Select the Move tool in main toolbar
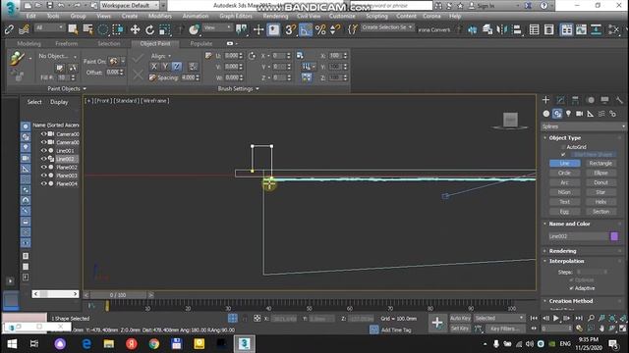The height and width of the screenshot is (353, 629). point(136,29)
